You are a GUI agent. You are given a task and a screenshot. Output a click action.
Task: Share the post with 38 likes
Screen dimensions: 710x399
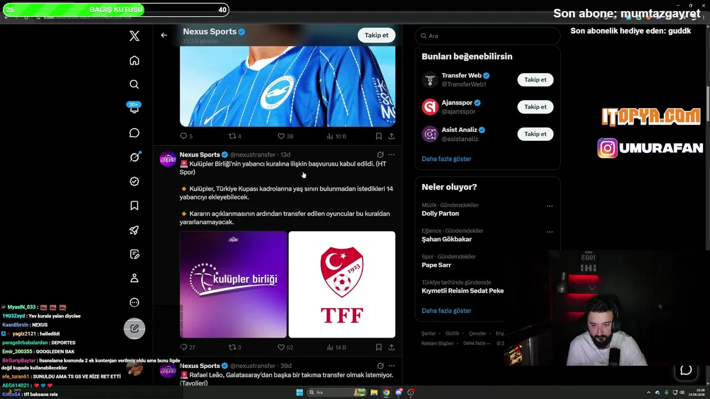(x=392, y=136)
